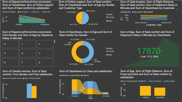Click the KPI value 17870
The image size is (182, 102).
149,51
